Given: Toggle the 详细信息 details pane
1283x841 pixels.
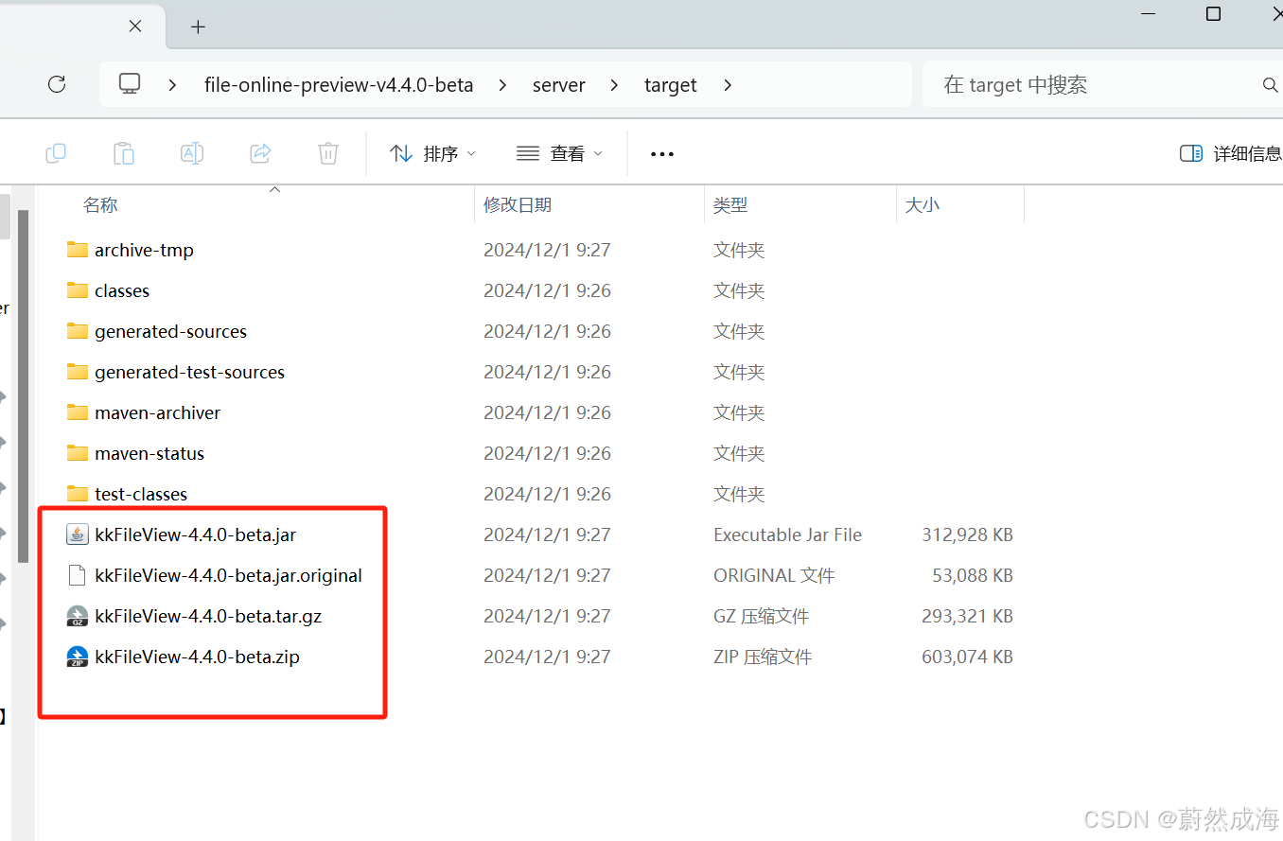Looking at the screenshot, I should tap(1231, 153).
